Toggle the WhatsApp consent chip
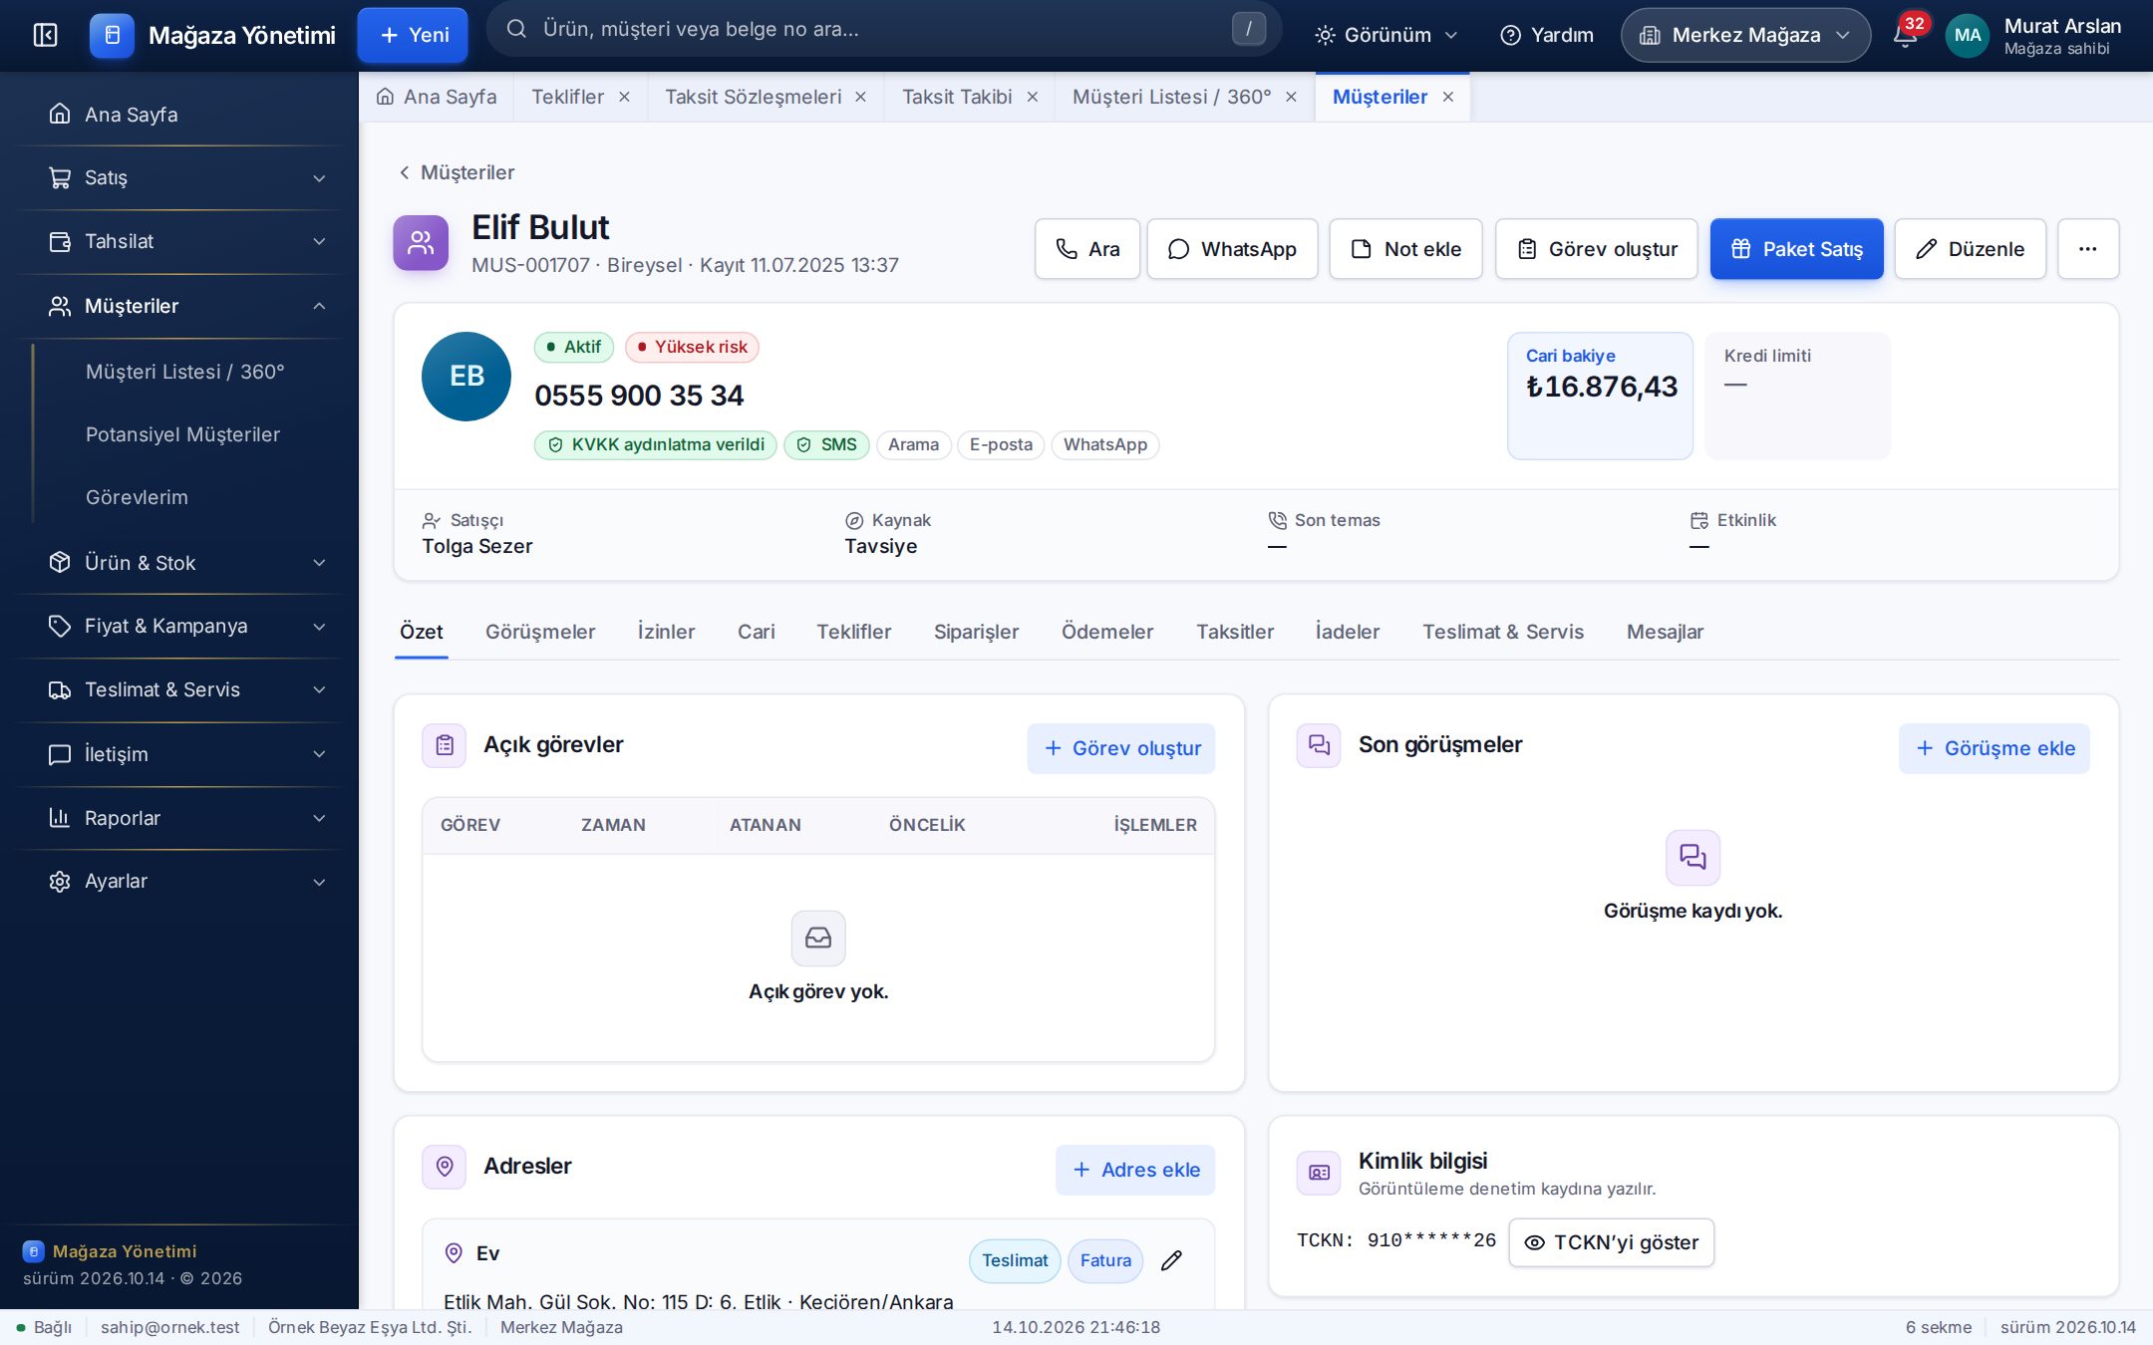 tap(1105, 444)
